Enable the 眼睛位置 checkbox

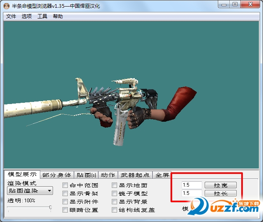coord(65,210)
